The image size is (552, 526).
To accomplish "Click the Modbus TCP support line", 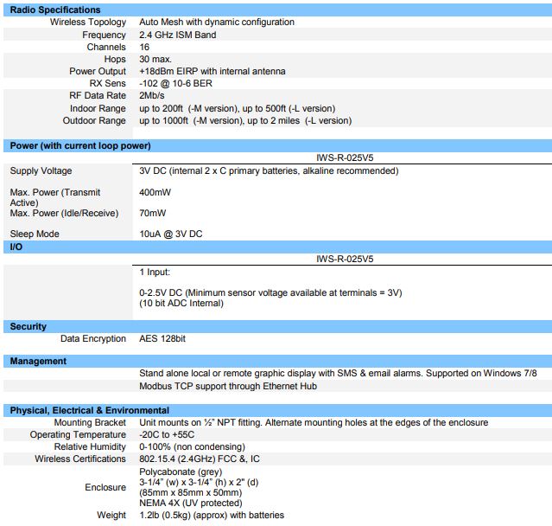I will tap(228, 386).
